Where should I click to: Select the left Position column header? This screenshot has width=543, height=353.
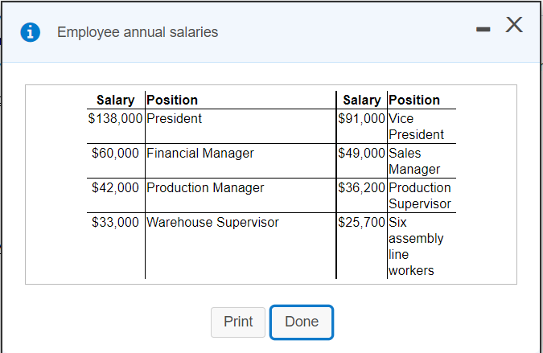(172, 101)
